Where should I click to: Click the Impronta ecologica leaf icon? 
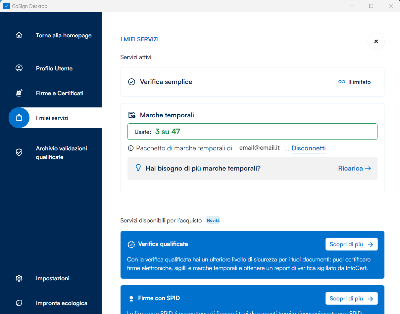[x=19, y=303]
